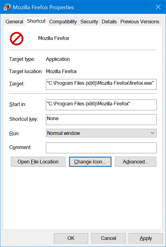The height and width of the screenshot is (247, 166).
Task: Click the 'Application' target type value
Action: [x=58, y=59]
